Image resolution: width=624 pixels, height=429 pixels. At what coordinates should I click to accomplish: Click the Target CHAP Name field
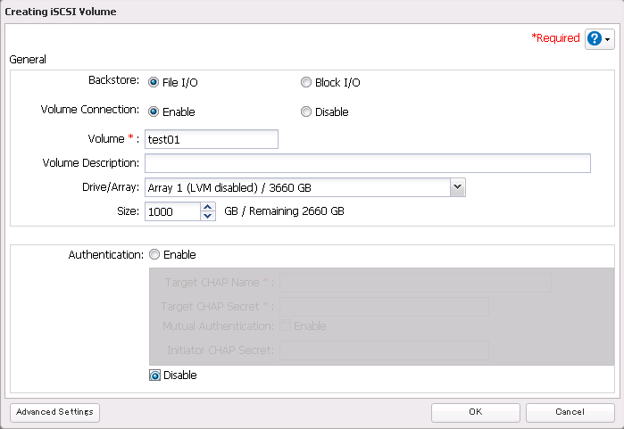pos(414,283)
